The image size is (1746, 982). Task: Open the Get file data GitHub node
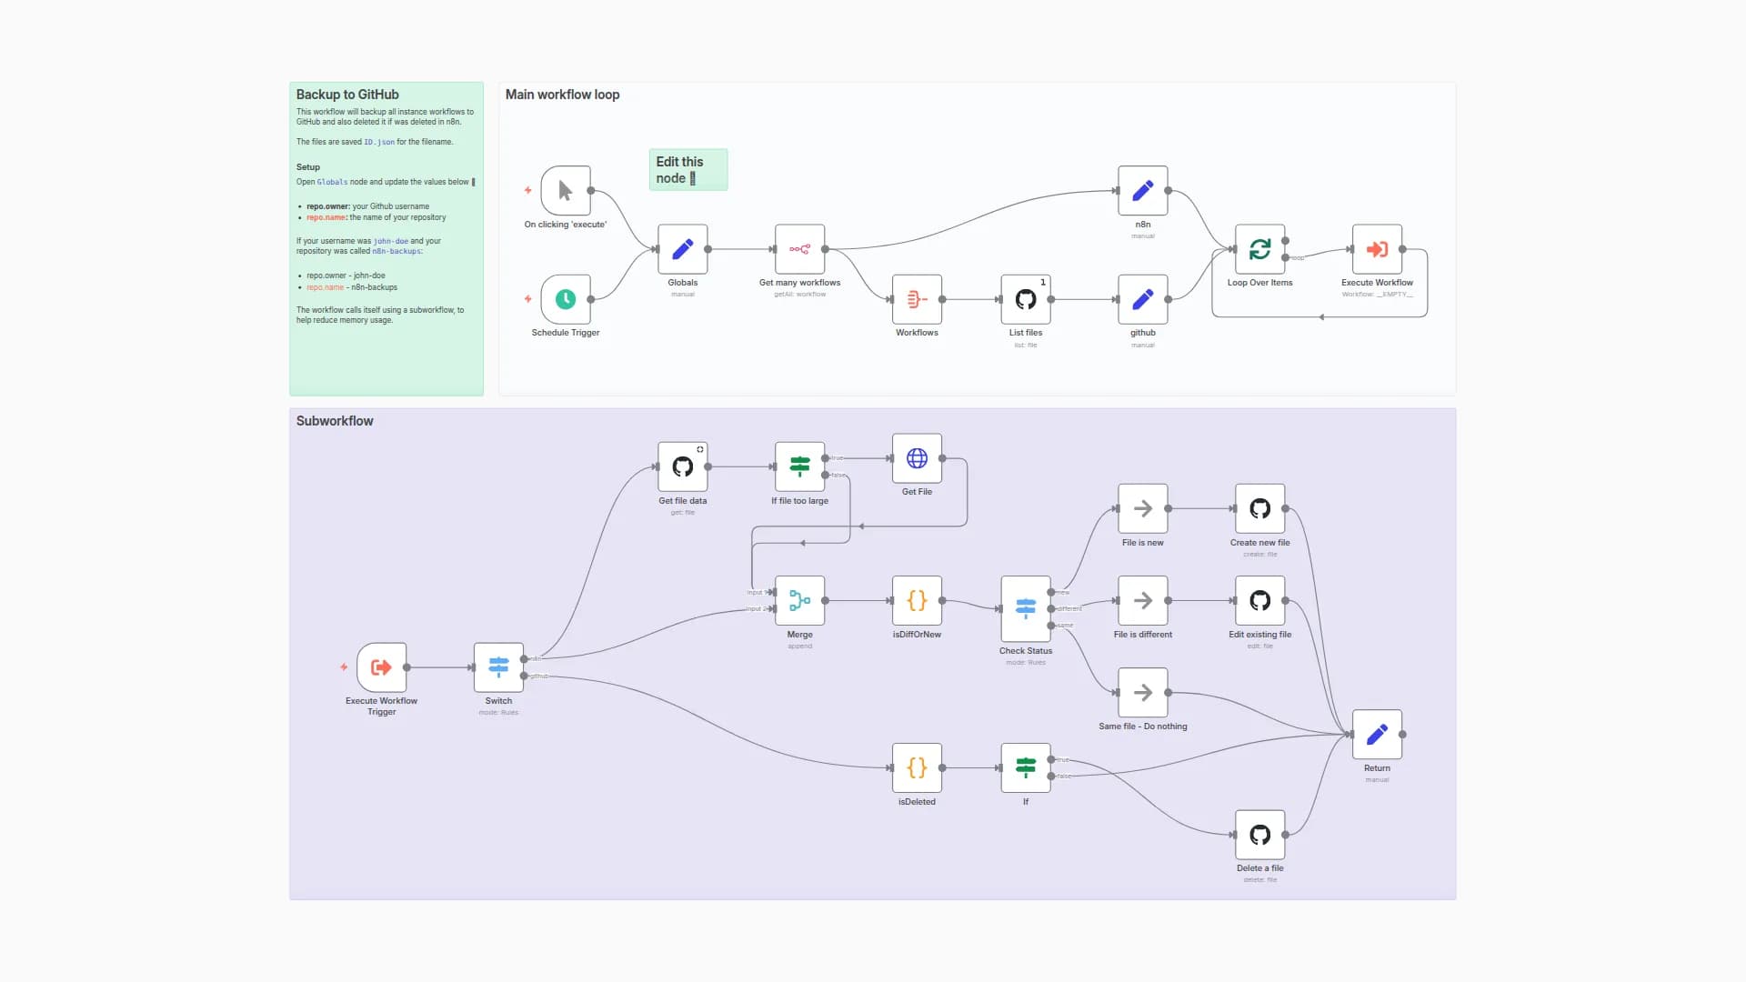[683, 466]
